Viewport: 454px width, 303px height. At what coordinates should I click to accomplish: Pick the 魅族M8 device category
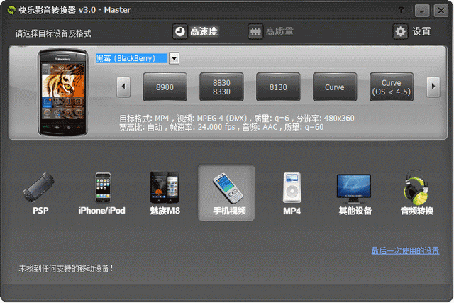tap(165, 193)
